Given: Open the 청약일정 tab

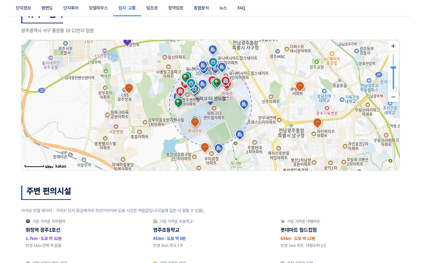Looking at the screenshot, I should (175, 8).
